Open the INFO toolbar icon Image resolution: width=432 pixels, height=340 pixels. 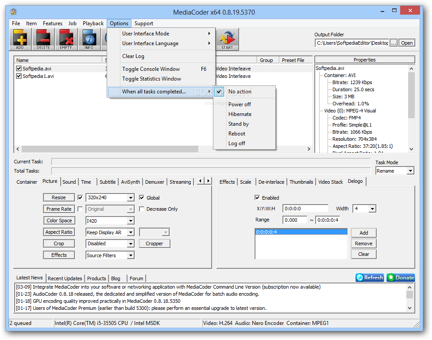coord(89,39)
